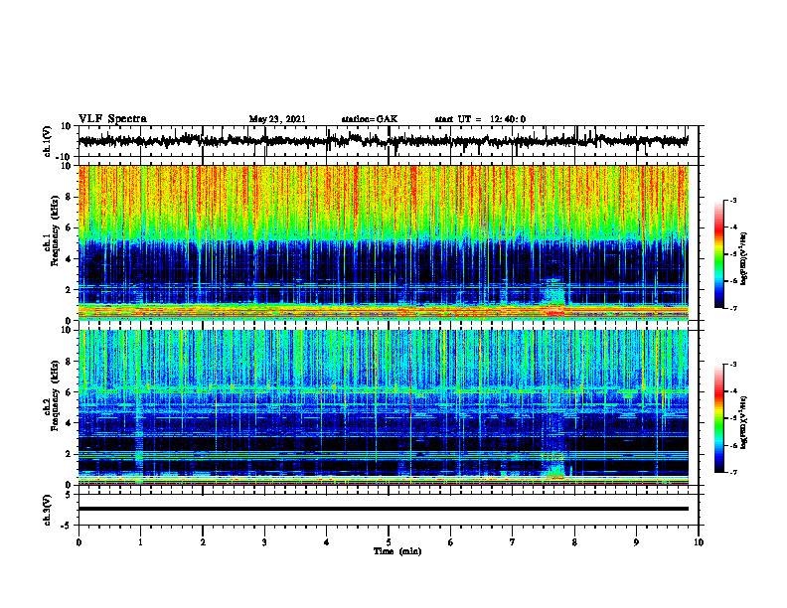Click the "5" tick on ch.3 voltage axis
Viewport: 787px width, 608px height.
tap(69, 495)
